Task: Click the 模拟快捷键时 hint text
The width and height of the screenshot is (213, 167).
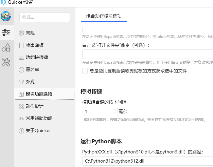Action: click(145, 120)
